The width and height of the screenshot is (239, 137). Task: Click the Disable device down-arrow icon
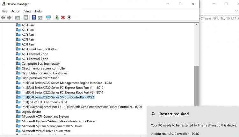click(69, 18)
